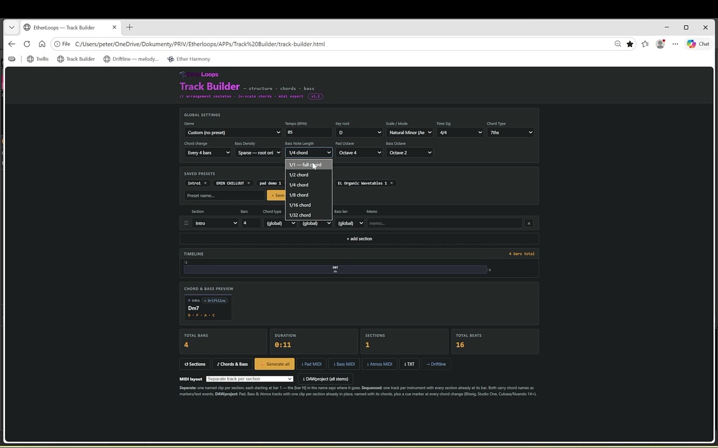The image size is (718, 448).
Task: Open the Genre dropdown
Action: click(233, 133)
